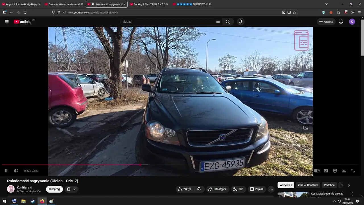The height and width of the screenshot is (205, 364).
Task: Click the Konfitura channel watermark on the video
Action: pos(301,40)
